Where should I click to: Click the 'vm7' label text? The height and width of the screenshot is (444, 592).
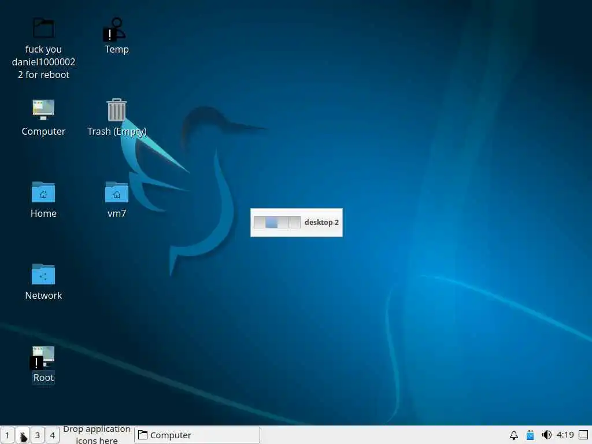[x=117, y=213]
